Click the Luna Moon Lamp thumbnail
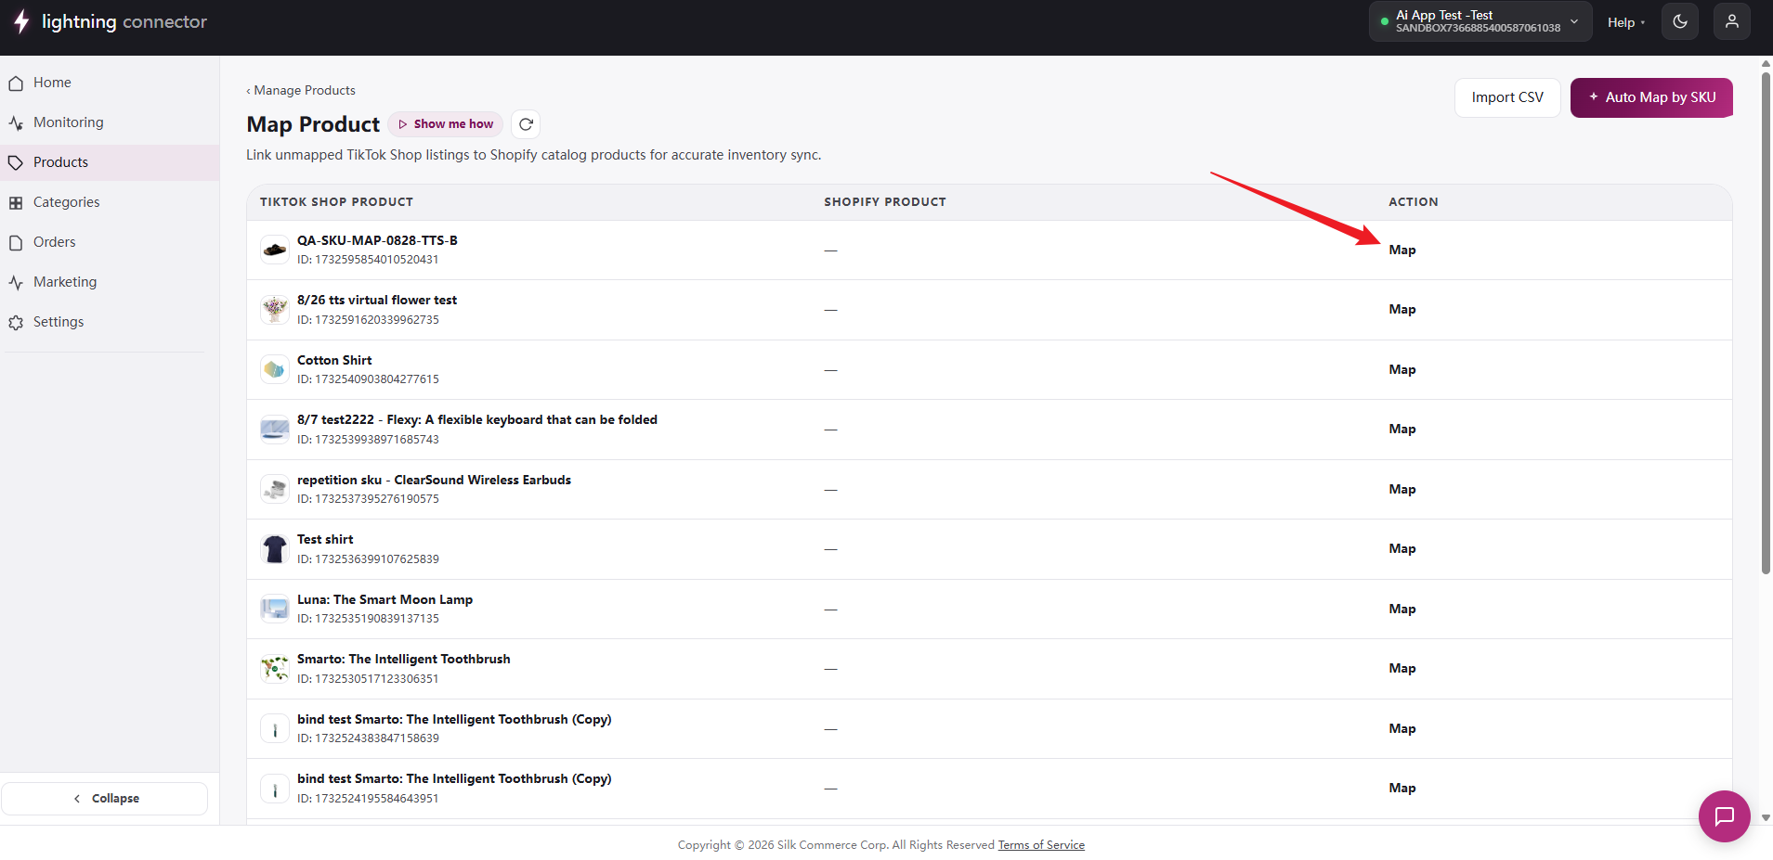The height and width of the screenshot is (860, 1773). pyautogui.click(x=275, y=609)
